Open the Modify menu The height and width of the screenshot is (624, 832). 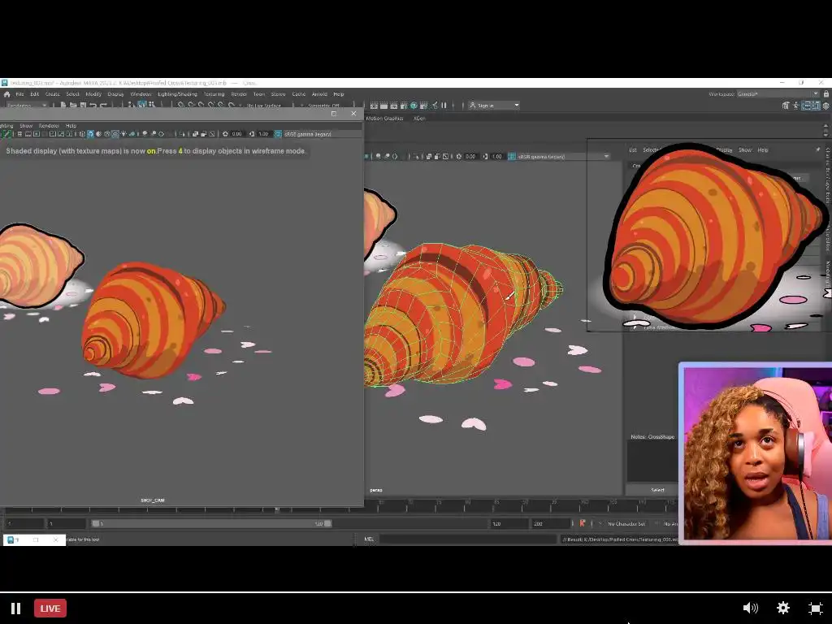tap(93, 94)
